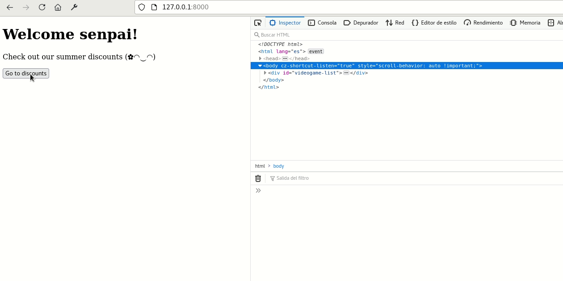
Task: Open the wrench developer tools icon
Action: [x=74, y=7]
